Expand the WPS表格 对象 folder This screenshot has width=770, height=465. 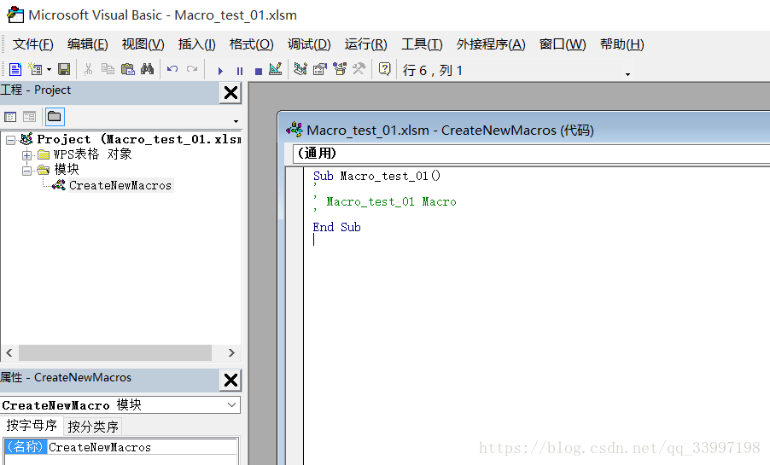click(27, 155)
